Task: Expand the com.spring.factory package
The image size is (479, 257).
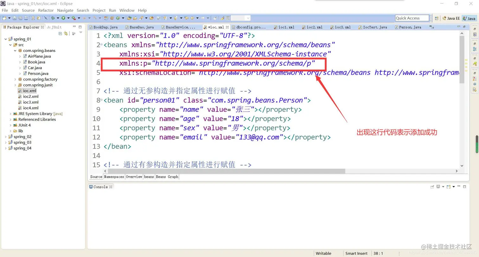Action: [15, 79]
